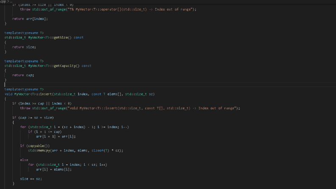The image size is (336, 189).
Task: Click 'i++' in the second for loop
Action: (102, 165)
